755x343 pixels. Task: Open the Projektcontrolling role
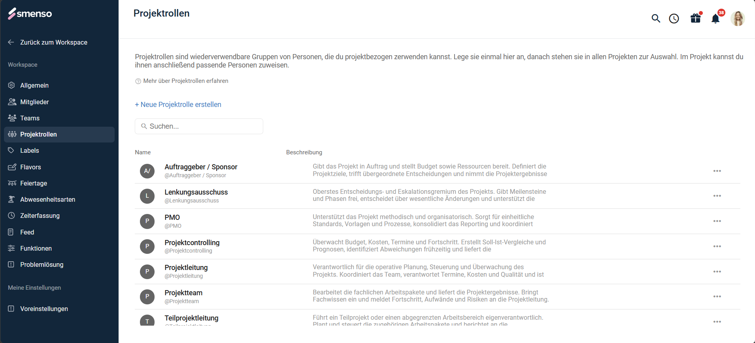coord(192,243)
